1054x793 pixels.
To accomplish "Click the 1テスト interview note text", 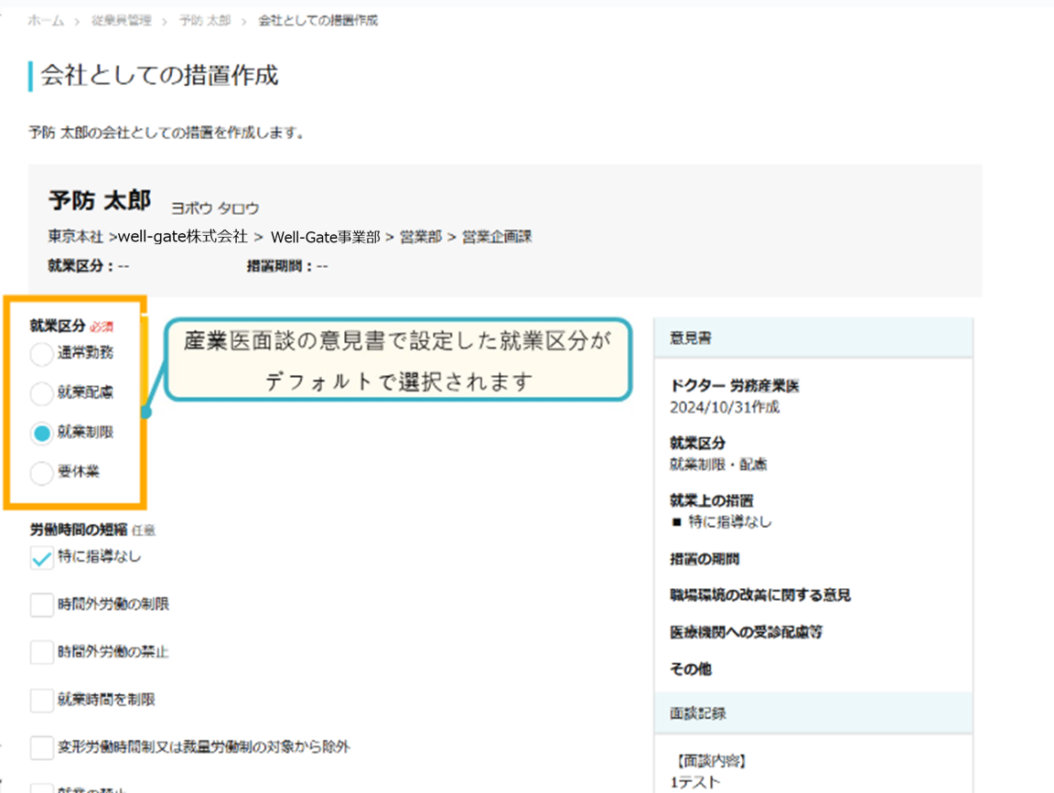I will [695, 782].
